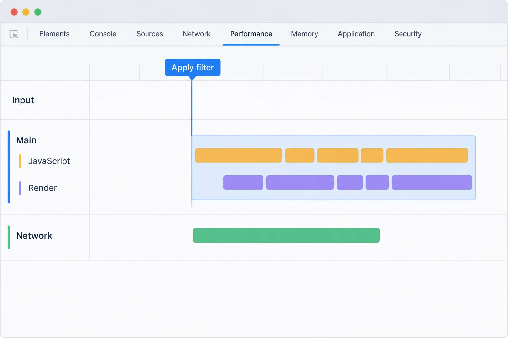Select the Network track label in sidebar
The height and width of the screenshot is (338, 508).
[x=34, y=236]
